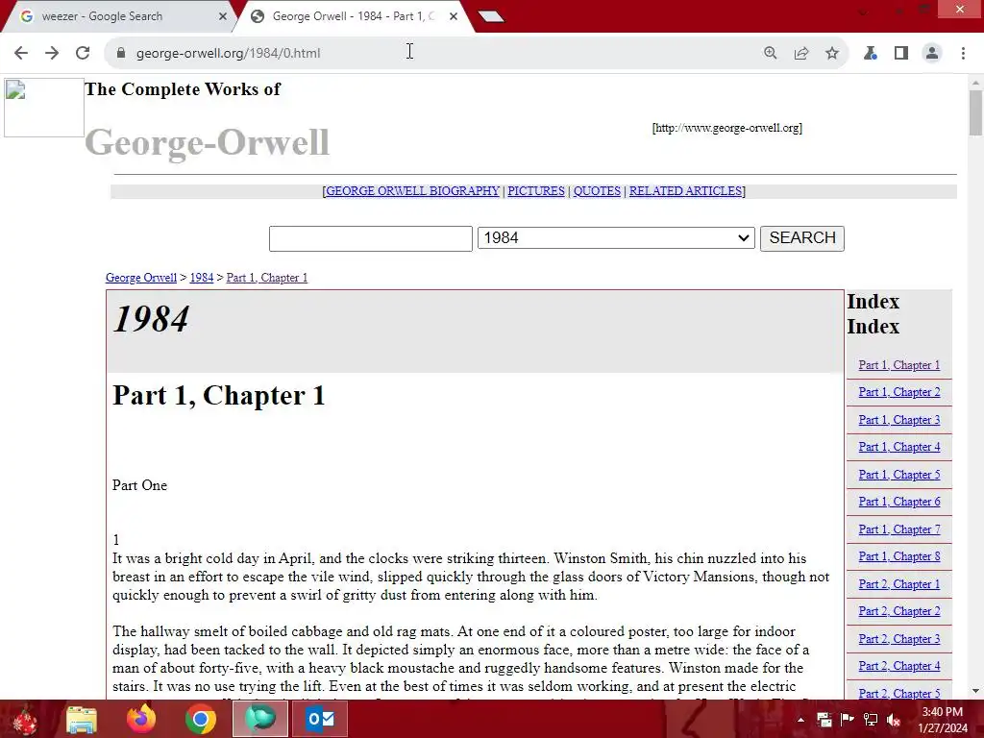This screenshot has height=738, width=984.
Task: Open index link Part 1, Chapter 3
Action: pos(899,420)
